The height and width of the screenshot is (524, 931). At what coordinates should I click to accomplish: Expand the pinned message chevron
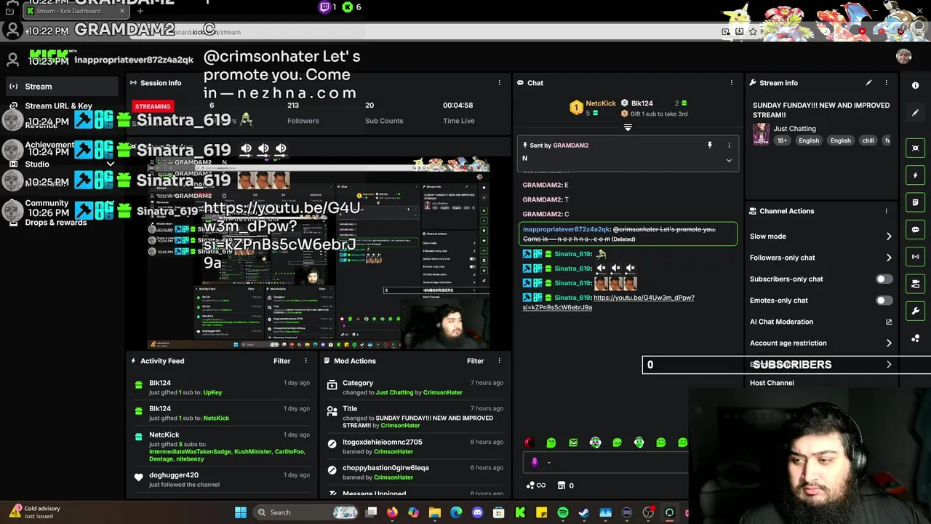click(x=729, y=160)
